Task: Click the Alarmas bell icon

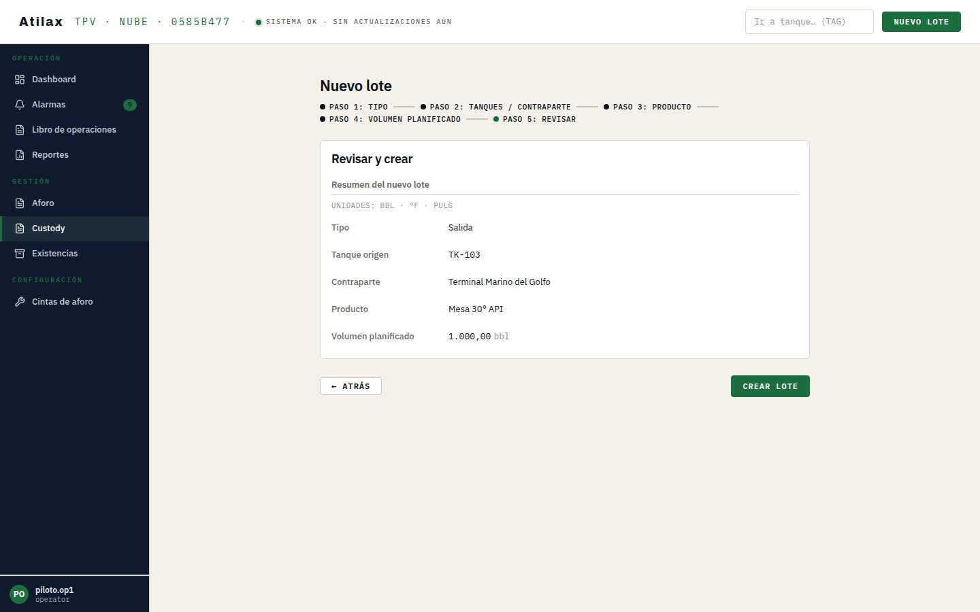Action: click(x=20, y=105)
